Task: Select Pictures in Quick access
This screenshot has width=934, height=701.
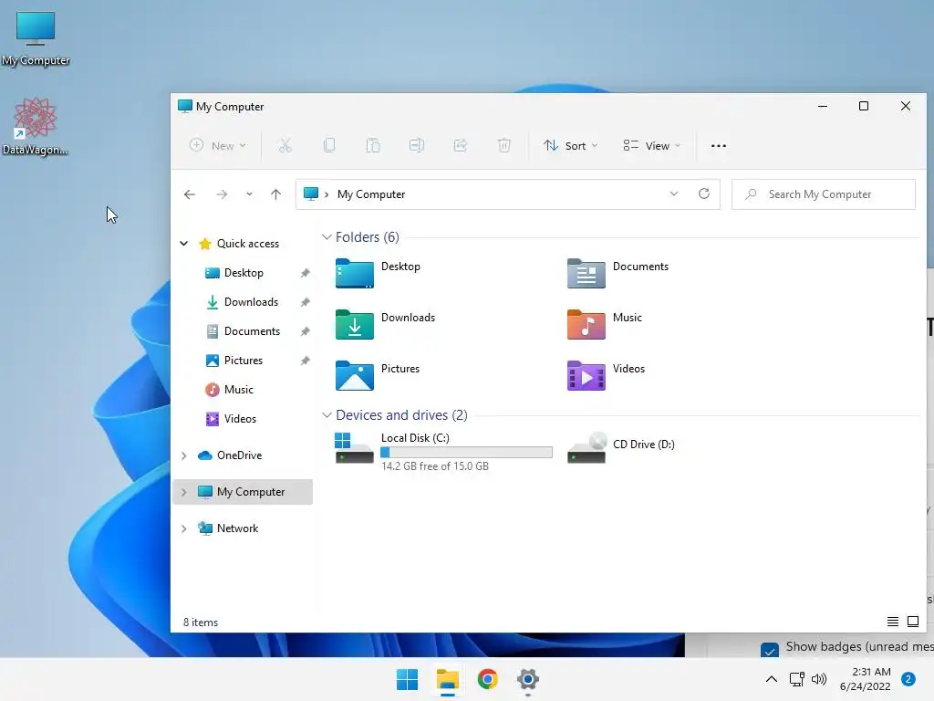Action: (x=243, y=361)
